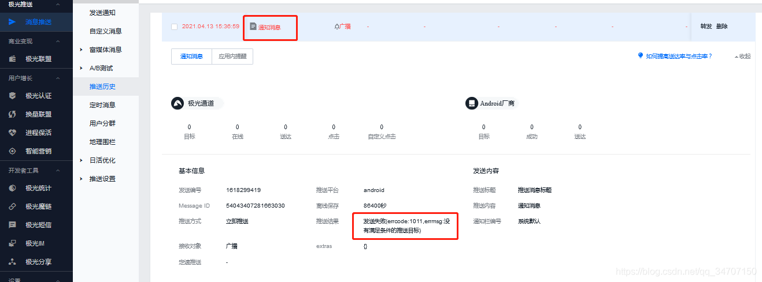Screen dimensions: 762x282
Task: Tick the checkbox for the 2021.04.13 push record
Action: [175, 27]
